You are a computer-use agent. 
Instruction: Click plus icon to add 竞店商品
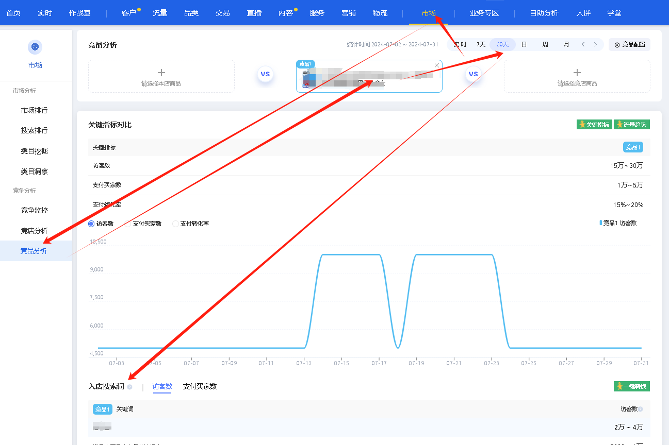pos(577,73)
